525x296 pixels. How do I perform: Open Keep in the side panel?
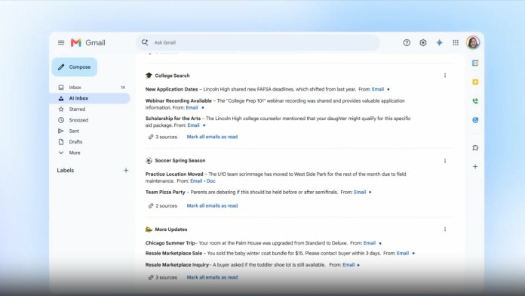(475, 82)
